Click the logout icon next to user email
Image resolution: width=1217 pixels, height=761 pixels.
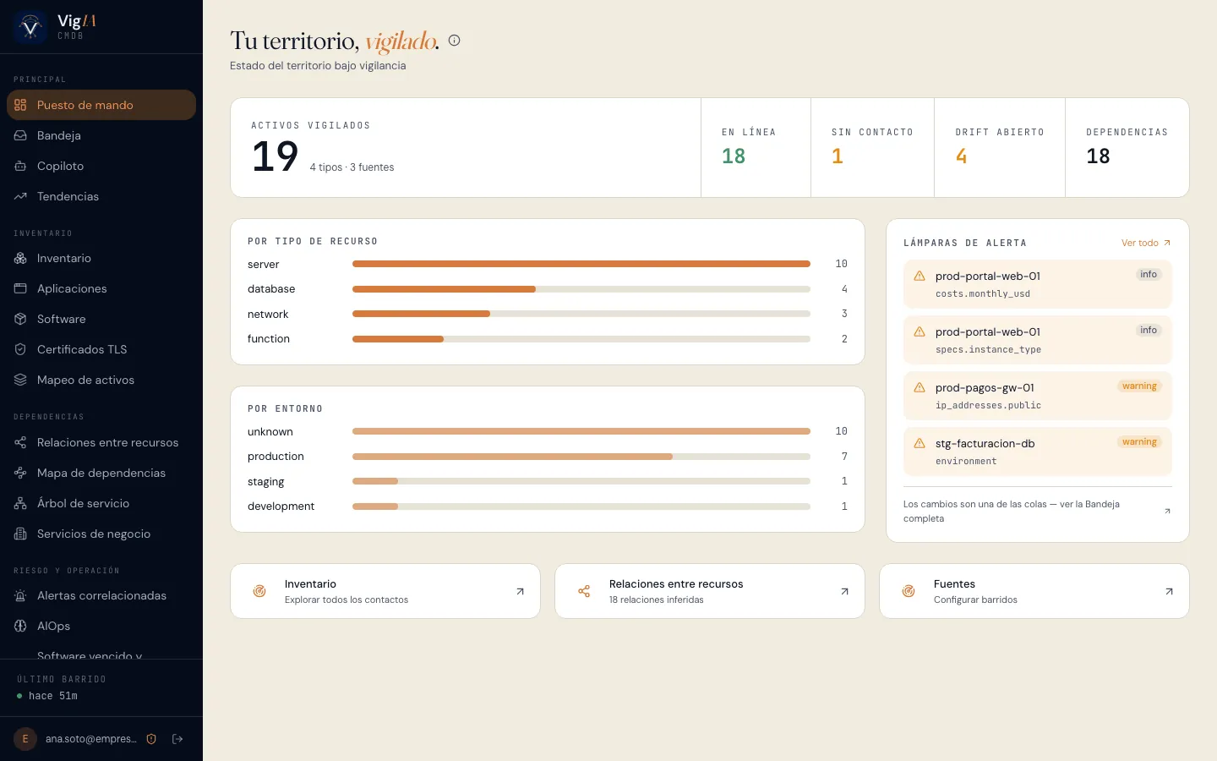177,739
